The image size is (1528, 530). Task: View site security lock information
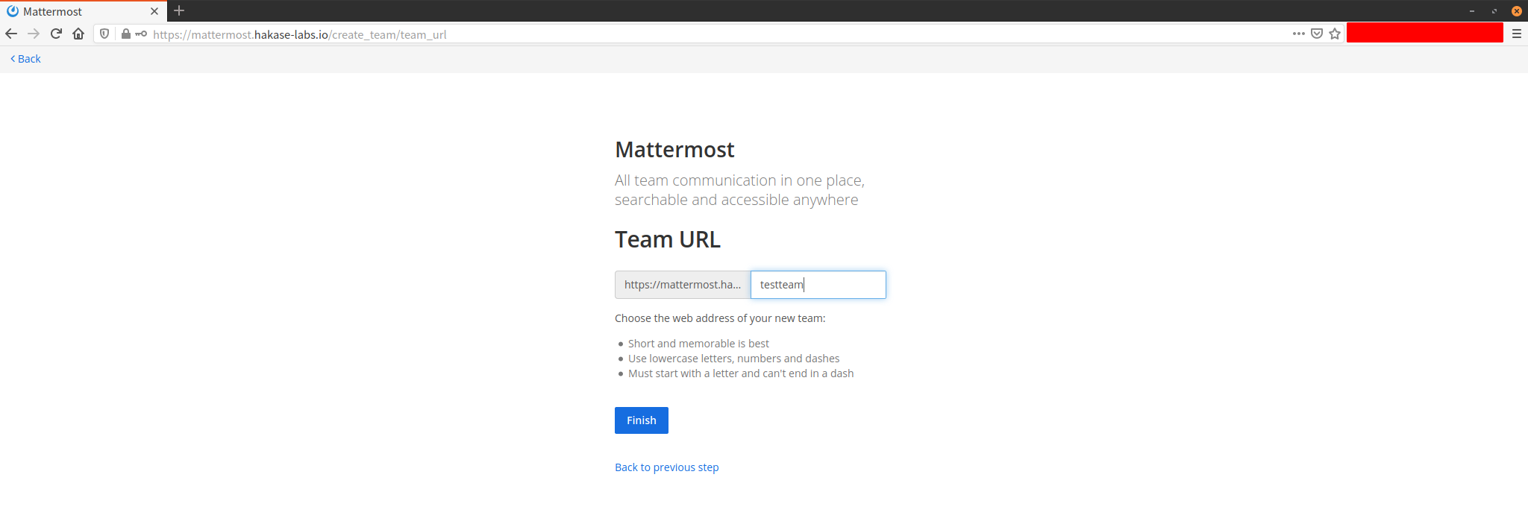126,34
